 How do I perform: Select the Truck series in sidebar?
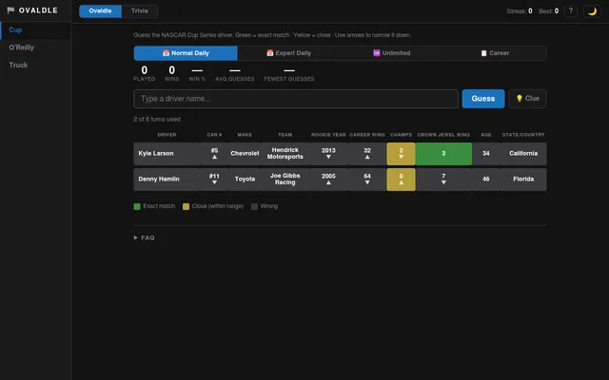click(35, 66)
